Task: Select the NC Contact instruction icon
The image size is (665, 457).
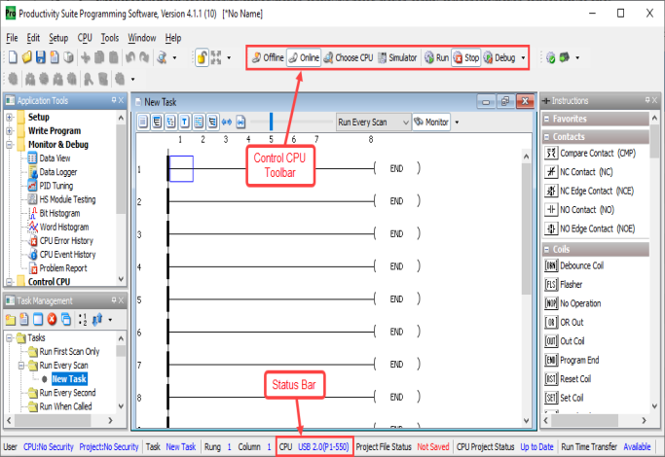Action: click(x=551, y=172)
